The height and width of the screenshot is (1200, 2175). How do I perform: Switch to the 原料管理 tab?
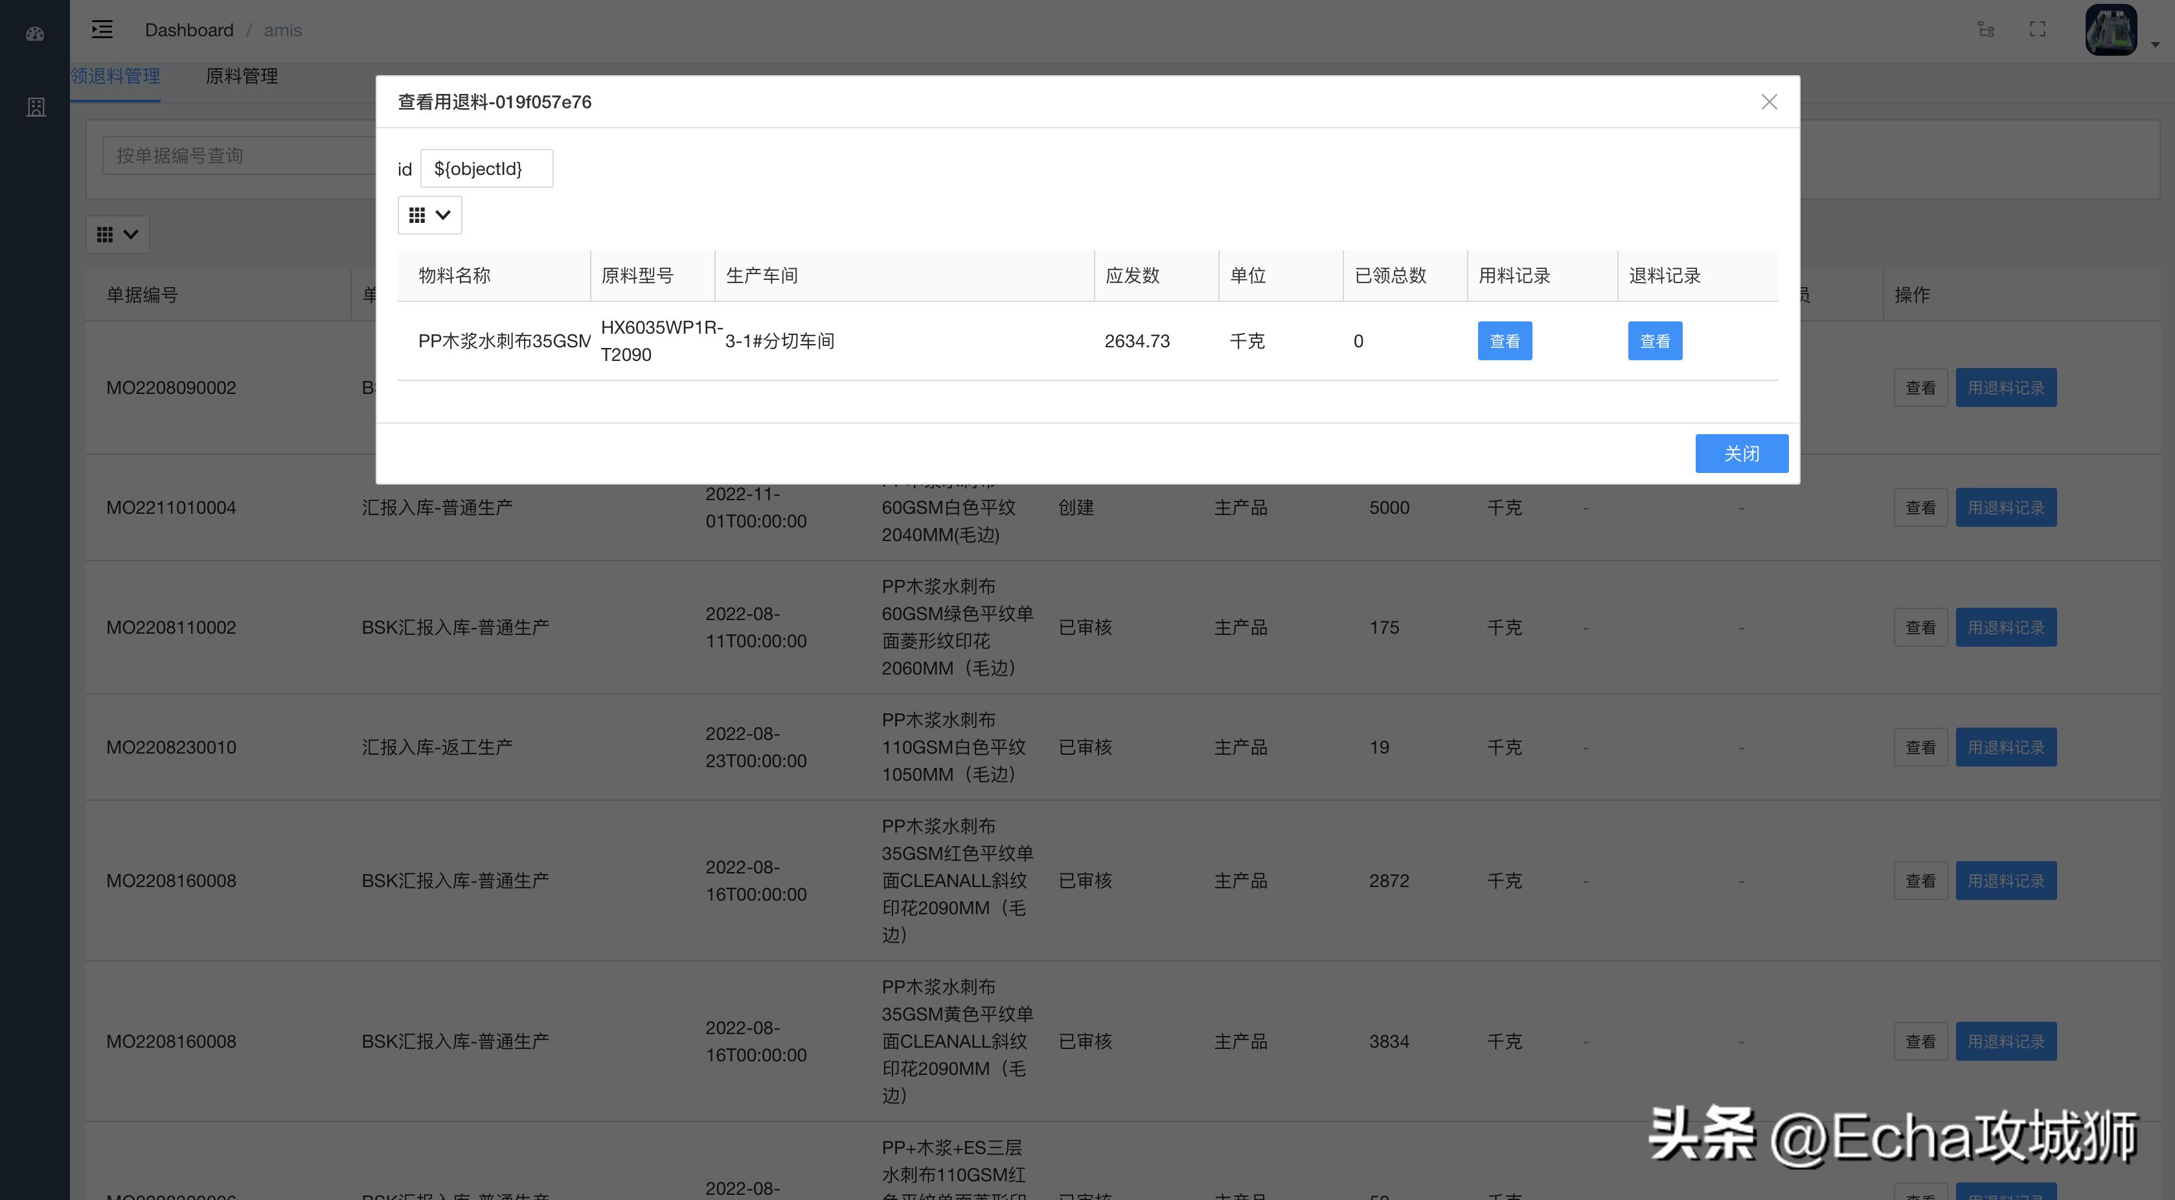click(x=242, y=76)
